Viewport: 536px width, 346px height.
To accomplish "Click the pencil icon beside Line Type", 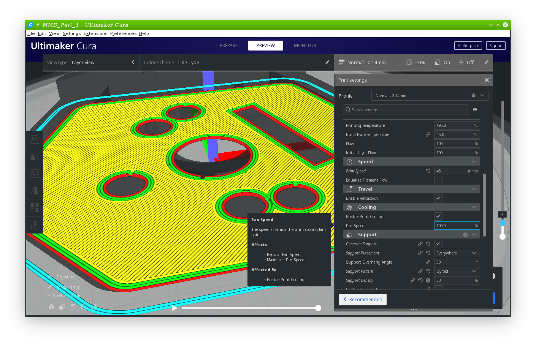I will click(327, 62).
